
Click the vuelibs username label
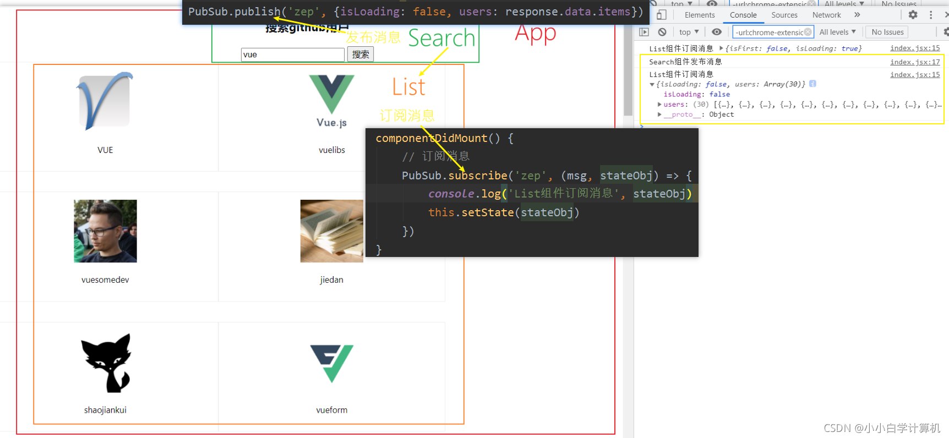332,150
